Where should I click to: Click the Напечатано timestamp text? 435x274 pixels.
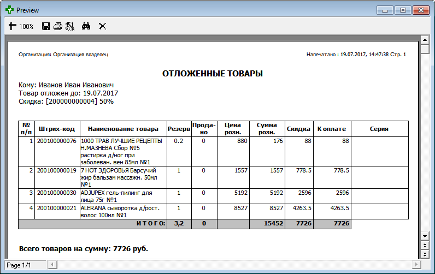356,55
